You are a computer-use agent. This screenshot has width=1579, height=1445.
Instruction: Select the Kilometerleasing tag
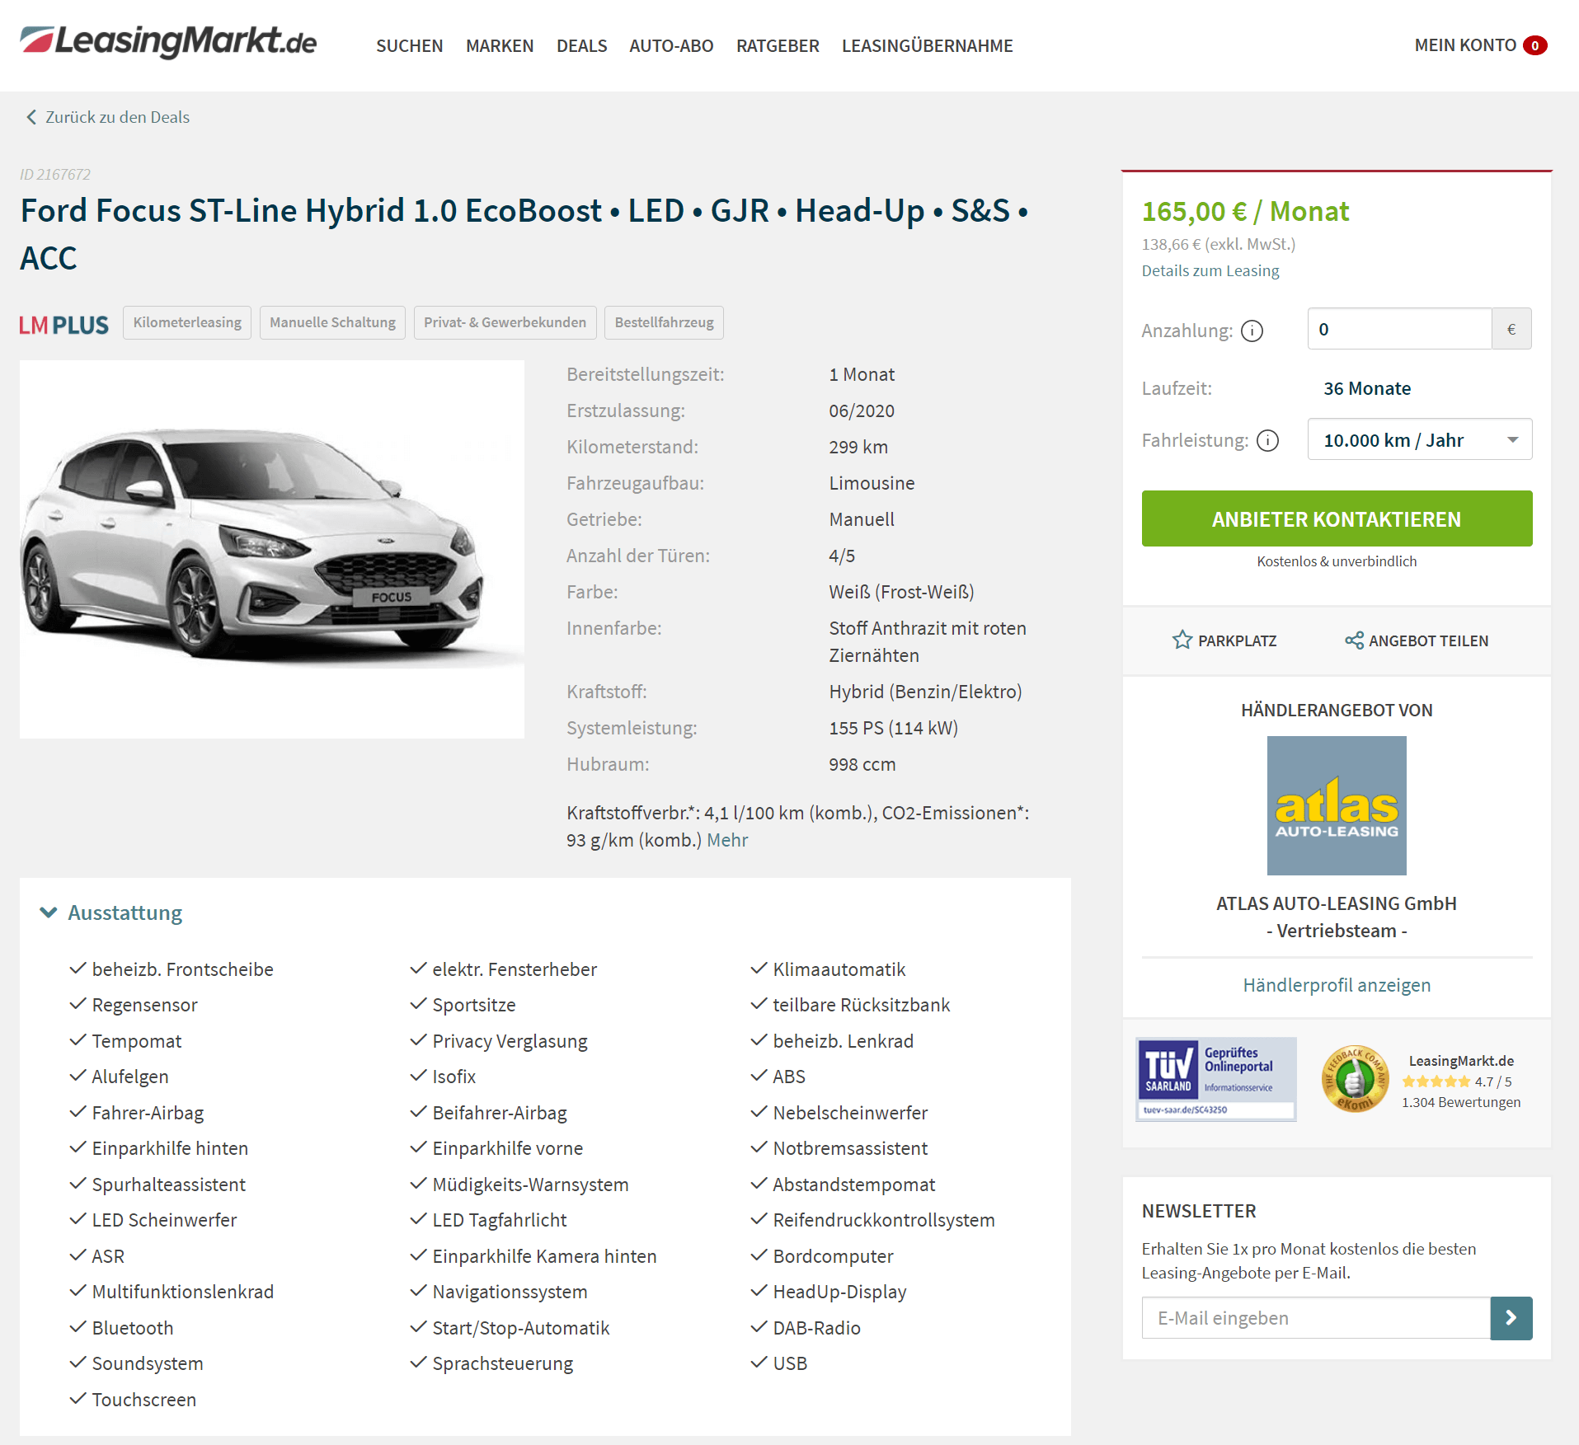click(x=187, y=322)
